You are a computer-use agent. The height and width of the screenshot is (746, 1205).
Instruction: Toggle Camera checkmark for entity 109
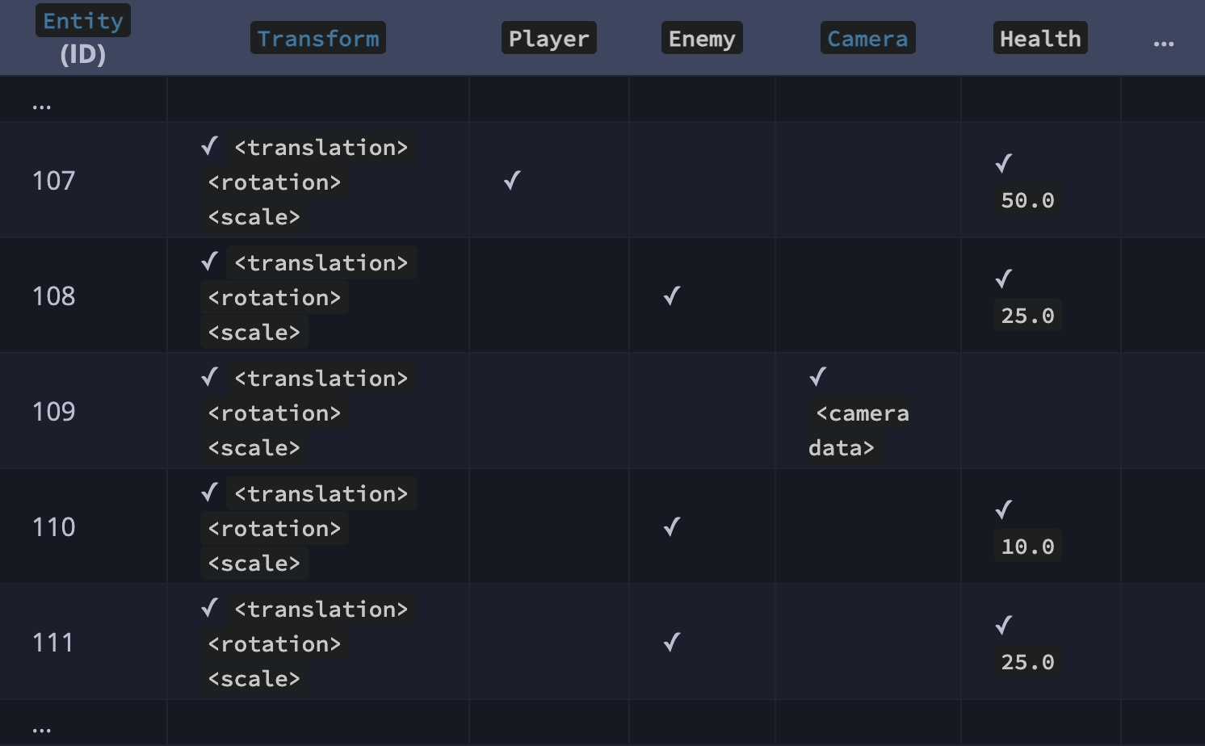click(x=818, y=376)
